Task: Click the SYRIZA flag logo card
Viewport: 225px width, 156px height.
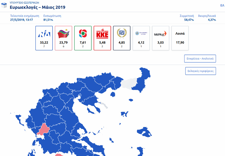Action: [64, 38]
